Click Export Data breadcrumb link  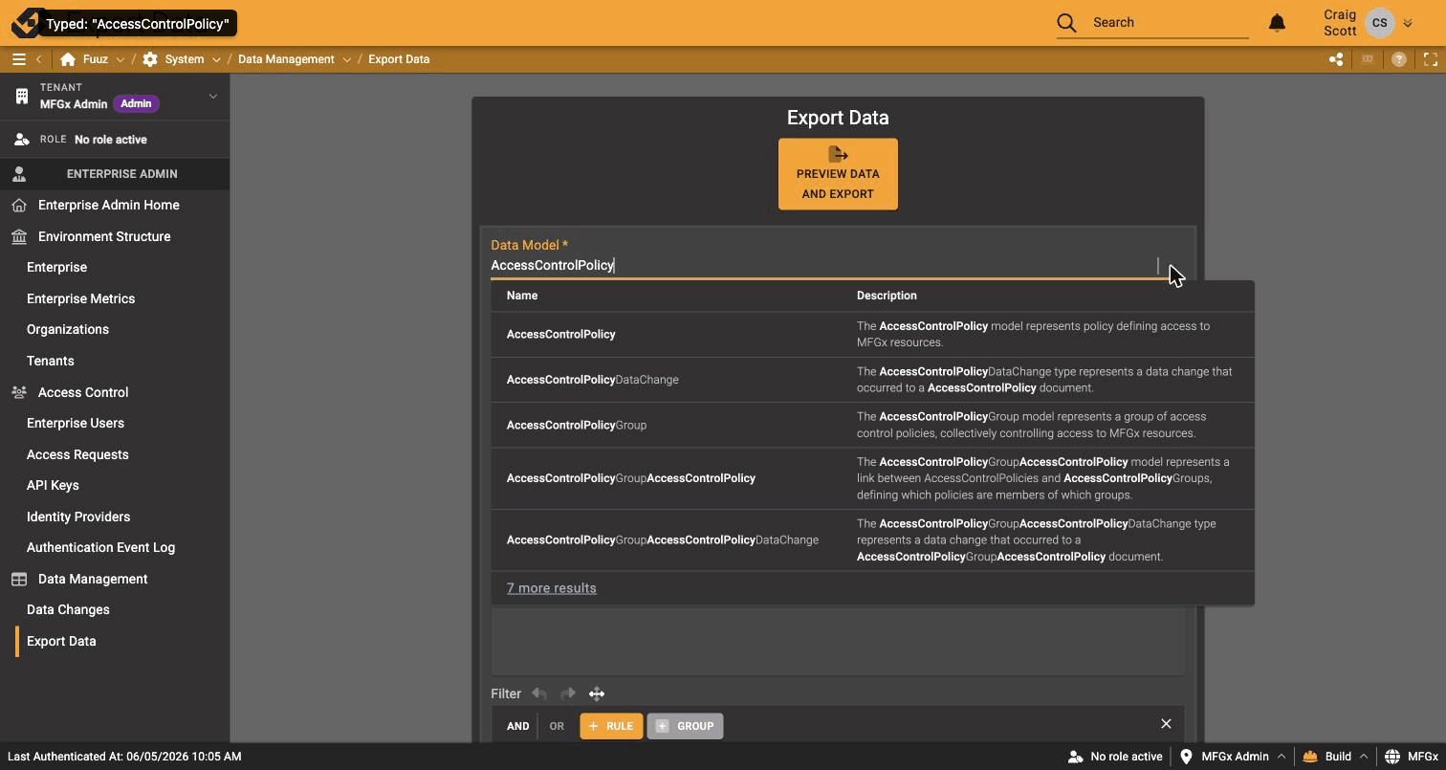point(399,59)
